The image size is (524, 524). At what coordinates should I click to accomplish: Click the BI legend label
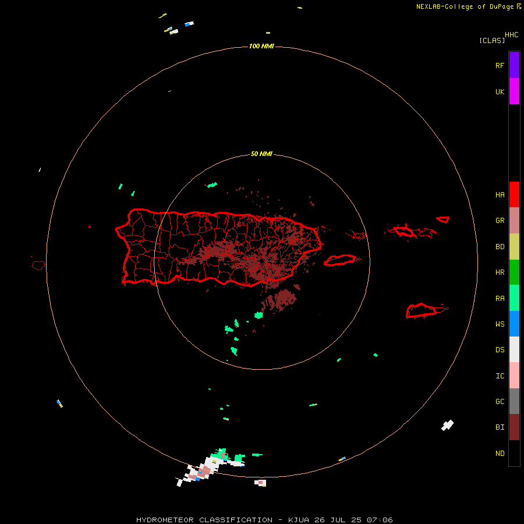(x=500, y=427)
